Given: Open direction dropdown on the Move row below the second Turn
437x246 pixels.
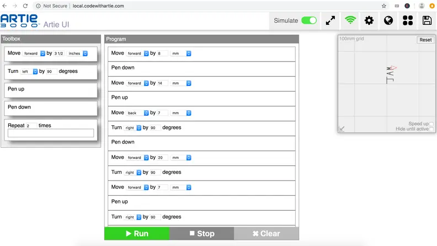Looking at the screenshot, I should [x=137, y=188].
